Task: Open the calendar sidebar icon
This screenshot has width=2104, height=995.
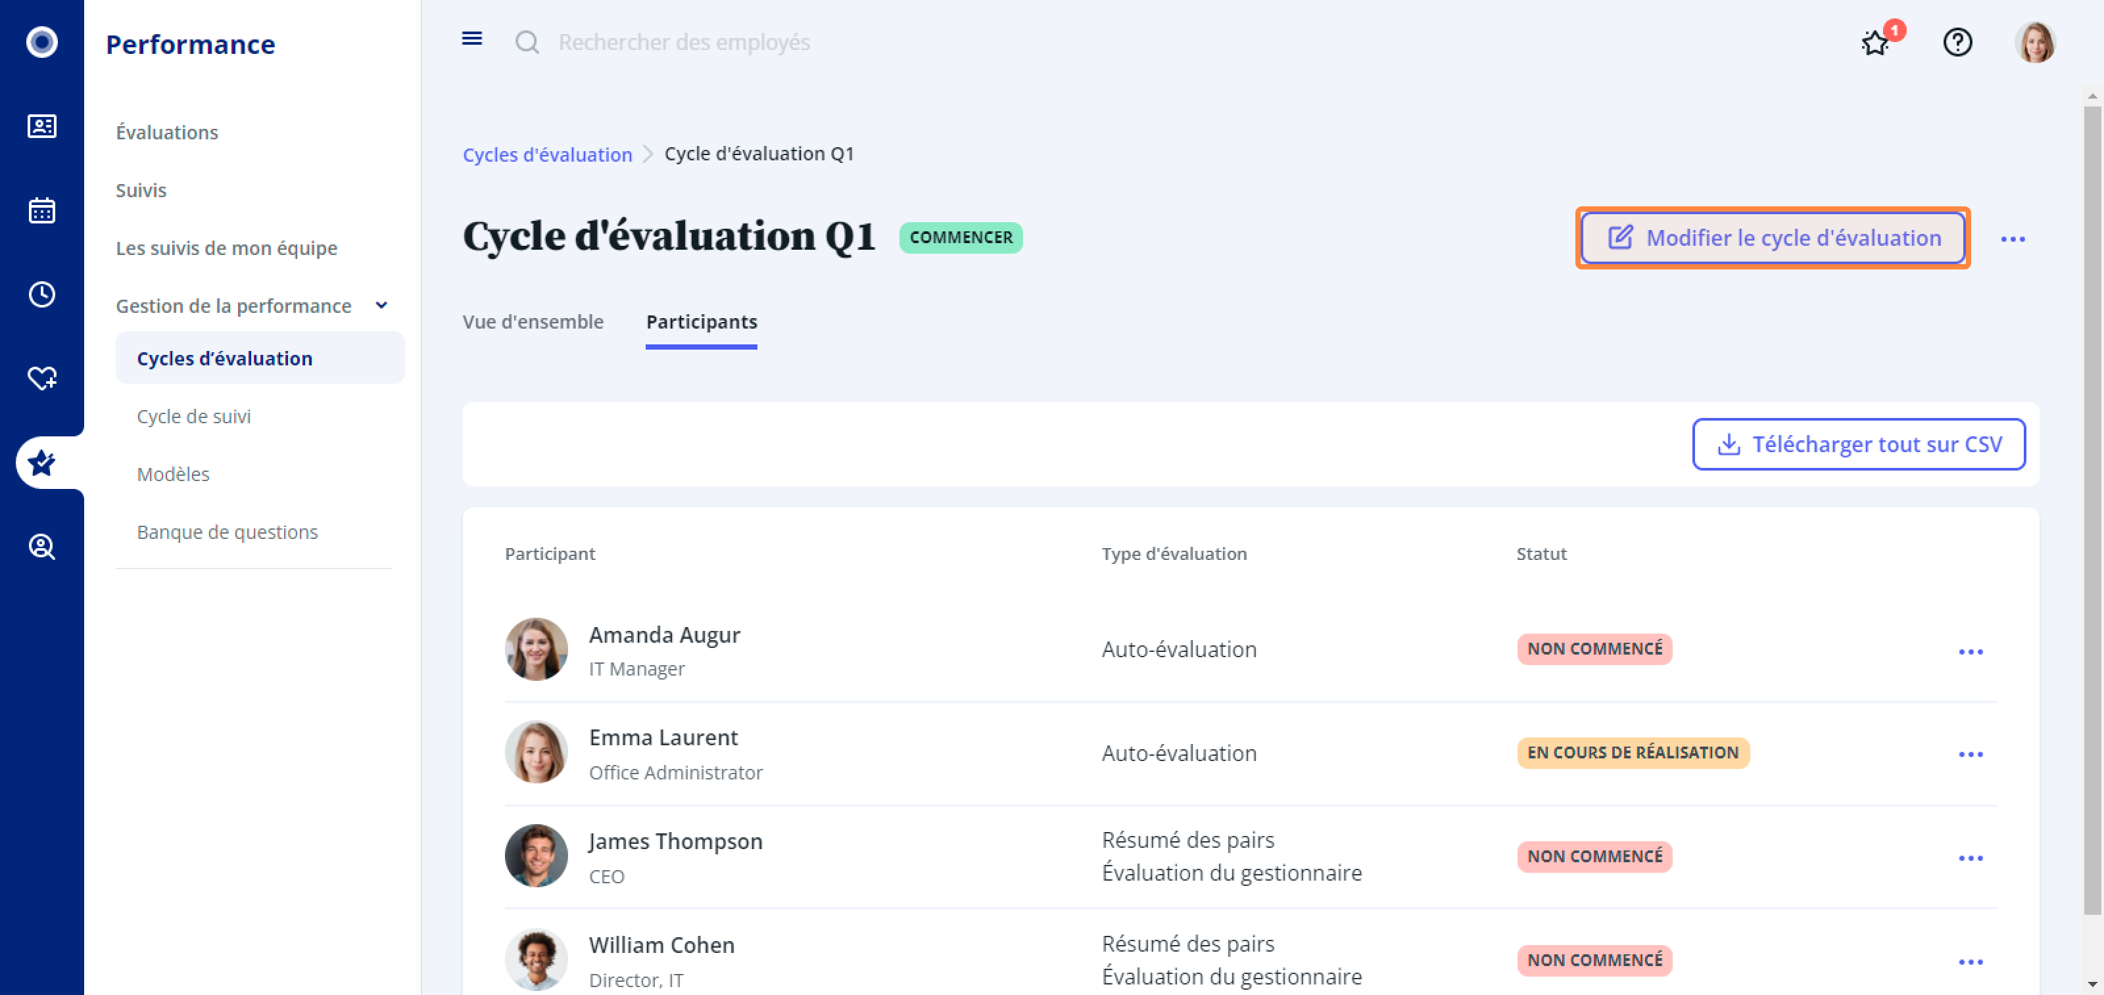Action: (x=41, y=210)
